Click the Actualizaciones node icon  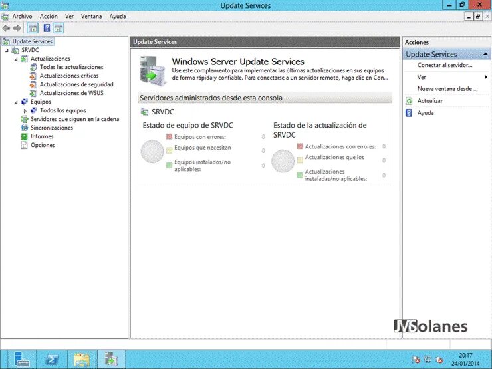pos(24,59)
